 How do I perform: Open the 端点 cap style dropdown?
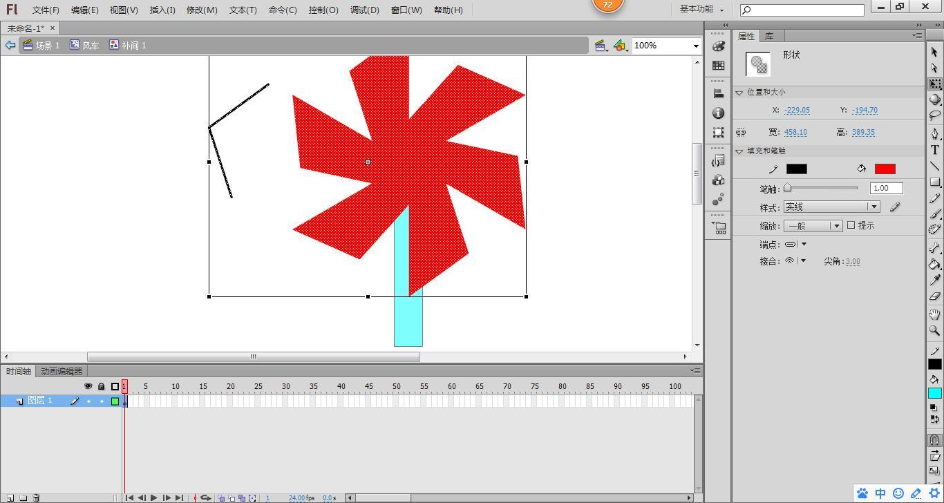(802, 244)
